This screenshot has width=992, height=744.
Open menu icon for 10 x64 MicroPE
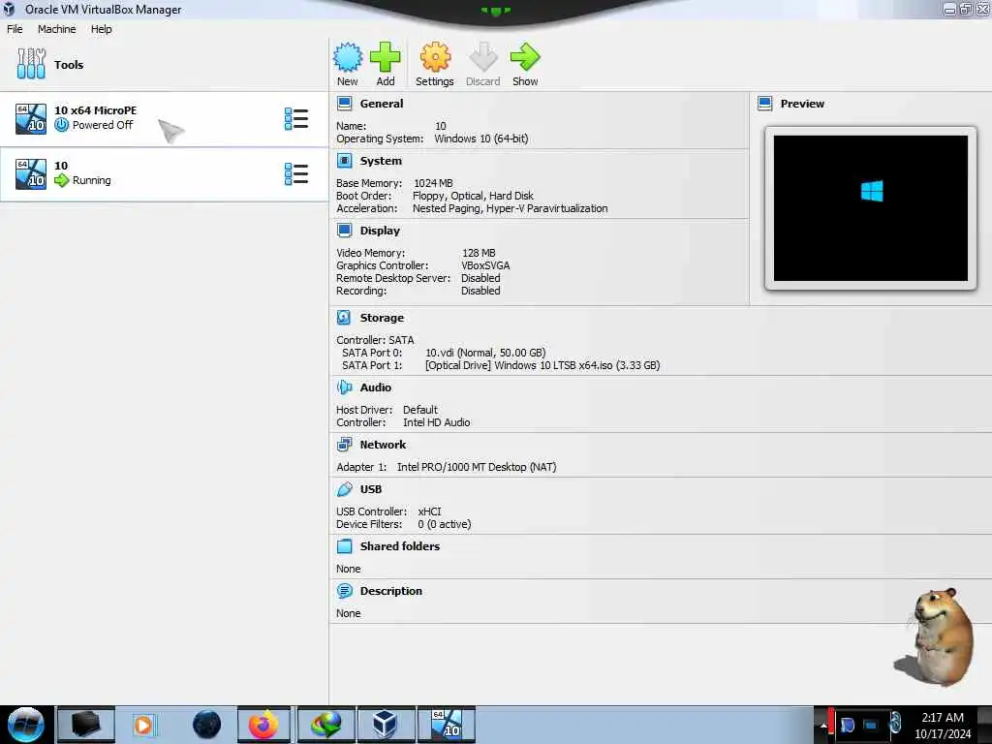296,119
